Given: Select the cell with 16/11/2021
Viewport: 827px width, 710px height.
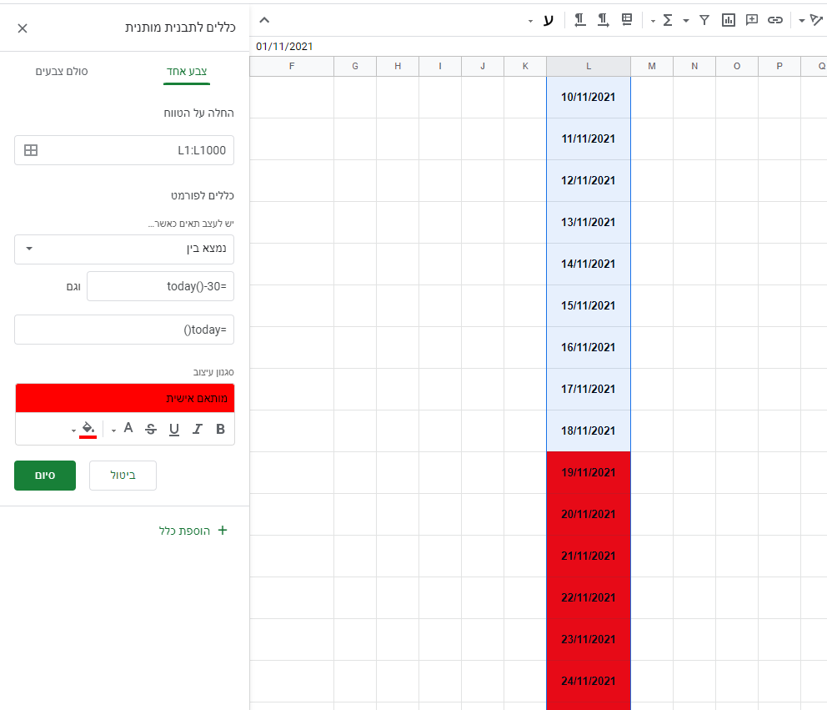Looking at the screenshot, I should tap(589, 347).
